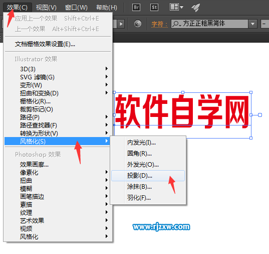
Task: Choose 圆角(R)... round corners
Action: point(148,154)
